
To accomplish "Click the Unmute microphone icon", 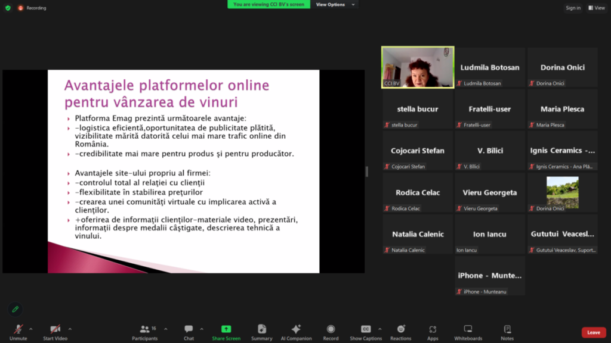I will [x=18, y=329].
